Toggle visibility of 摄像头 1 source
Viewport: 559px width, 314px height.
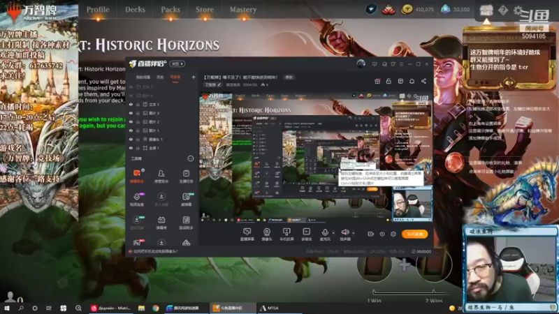131,139
